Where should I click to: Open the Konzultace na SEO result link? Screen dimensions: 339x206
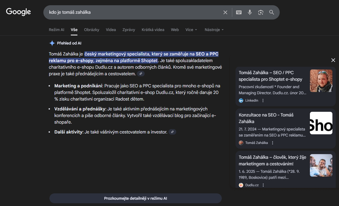(x=266, y=118)
